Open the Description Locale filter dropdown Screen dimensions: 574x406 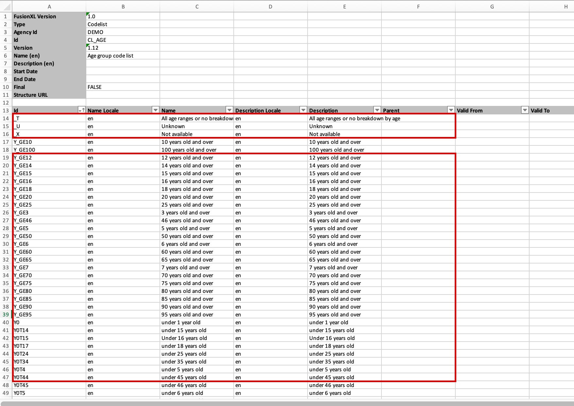click(x=303, y=110)
